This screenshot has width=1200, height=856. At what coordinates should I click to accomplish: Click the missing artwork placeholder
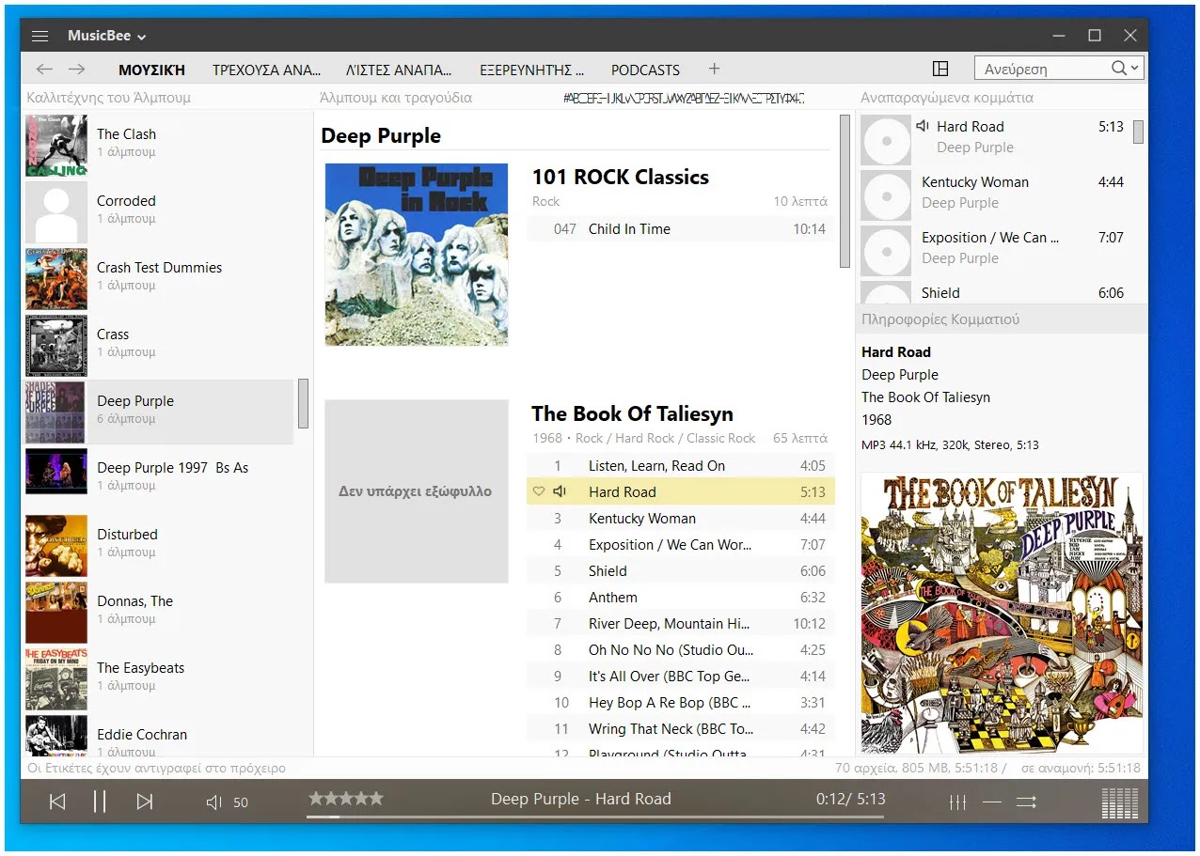[417, 491]
